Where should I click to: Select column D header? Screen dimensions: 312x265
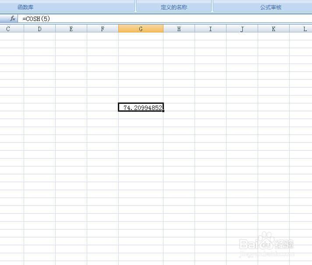pyautogui.click(x=39, y=29)
